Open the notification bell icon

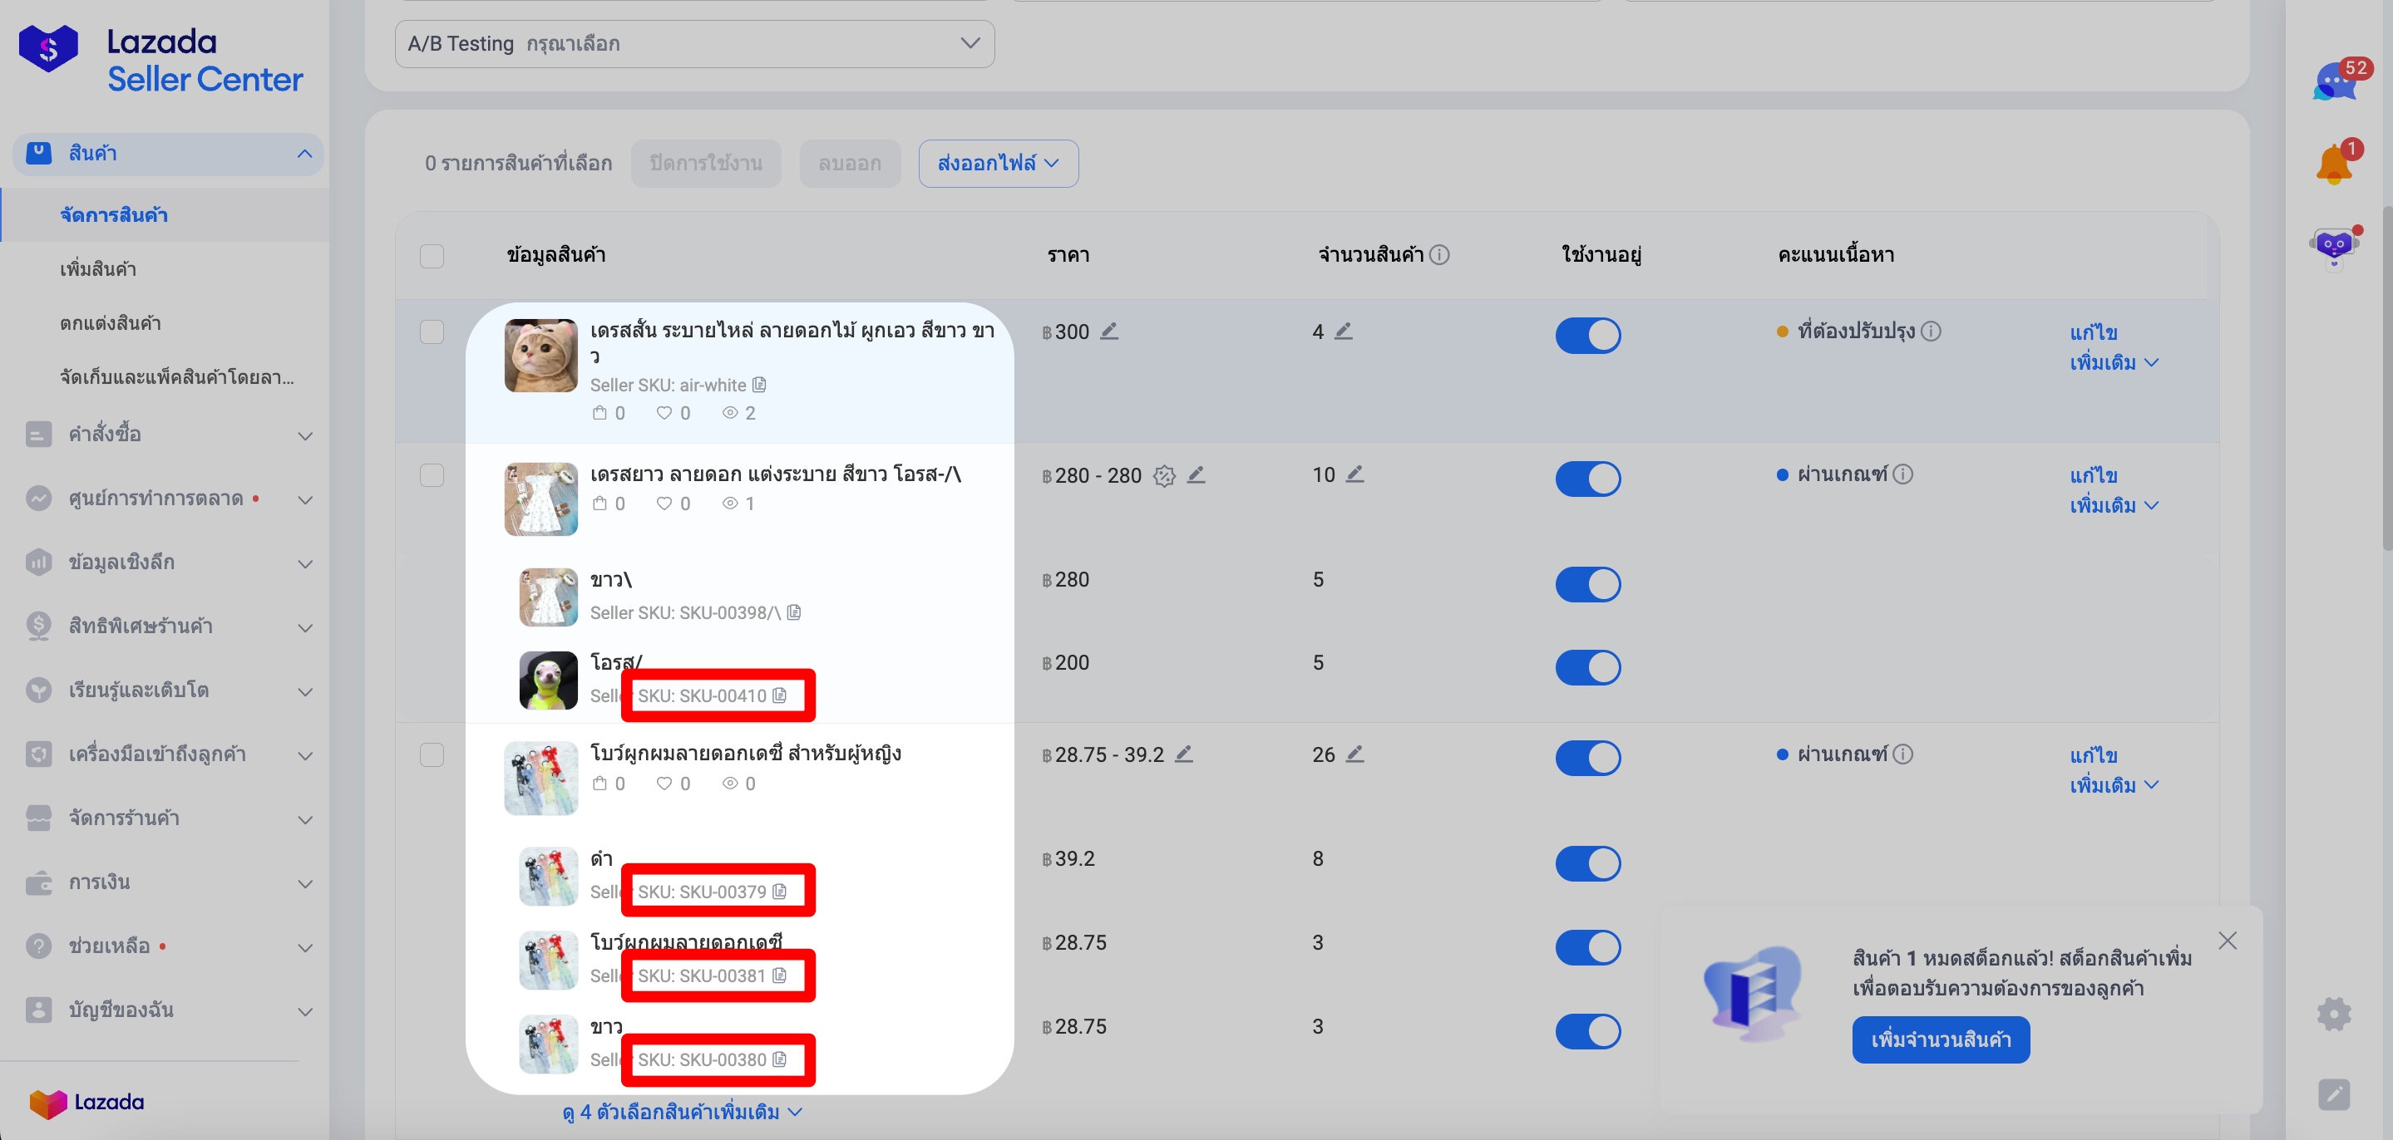2333,165
